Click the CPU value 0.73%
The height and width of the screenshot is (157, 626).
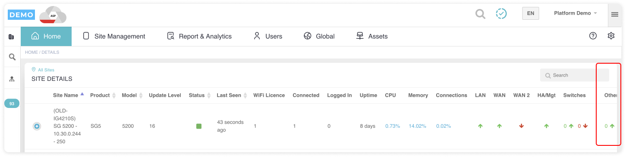(393, 126)
